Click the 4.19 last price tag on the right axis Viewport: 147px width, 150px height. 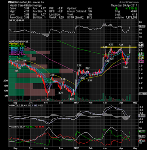[x=141, y=45]
